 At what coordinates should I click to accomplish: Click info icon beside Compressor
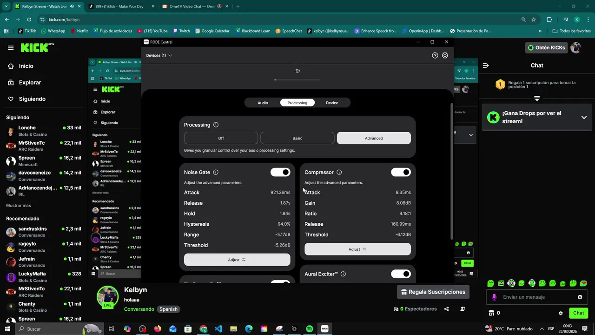[339, 172]
